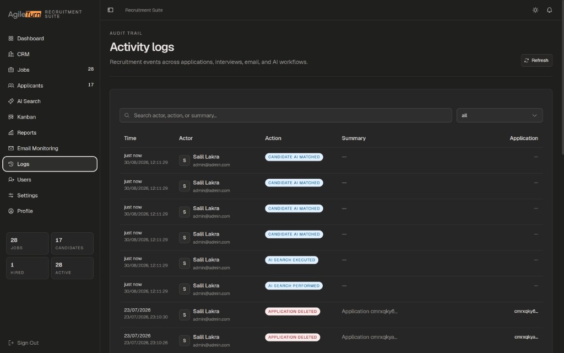
Task: Collapse sidebar with the panel toggle icon
Action: pos(110,10)
